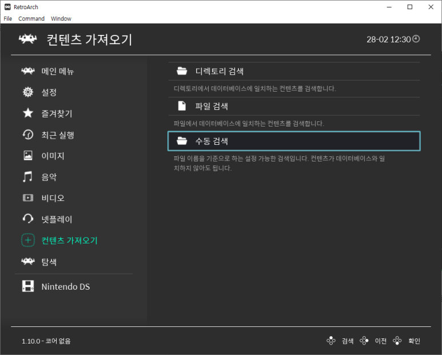Click the star icon for 즐겨찾기
The height and width of the screenshot is (355, 442).
tap(28, 113)
